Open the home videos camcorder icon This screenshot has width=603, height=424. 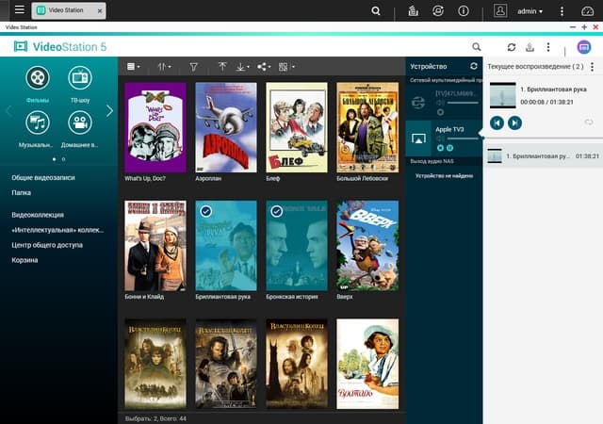pos(80,122)
